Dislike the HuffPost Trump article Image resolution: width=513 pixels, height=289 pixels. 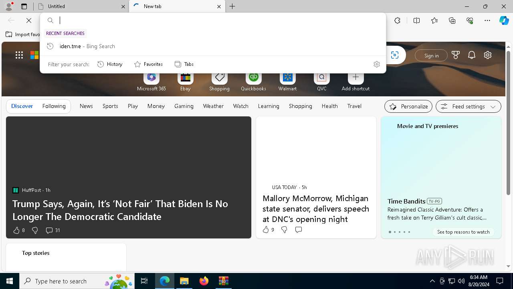click(35, 230)
